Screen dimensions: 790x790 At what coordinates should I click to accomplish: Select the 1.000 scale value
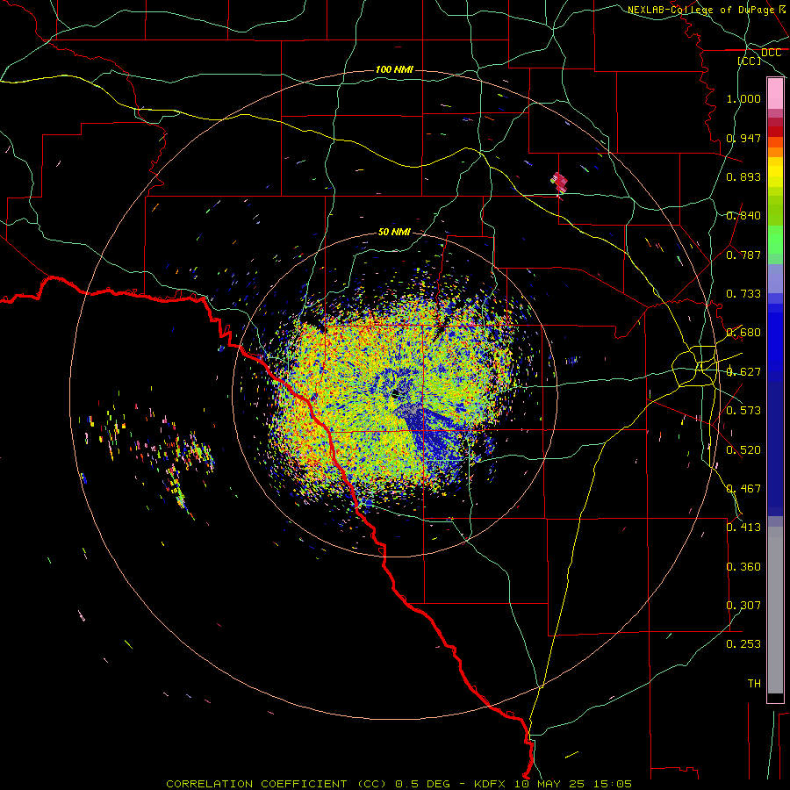coord(743,98)
